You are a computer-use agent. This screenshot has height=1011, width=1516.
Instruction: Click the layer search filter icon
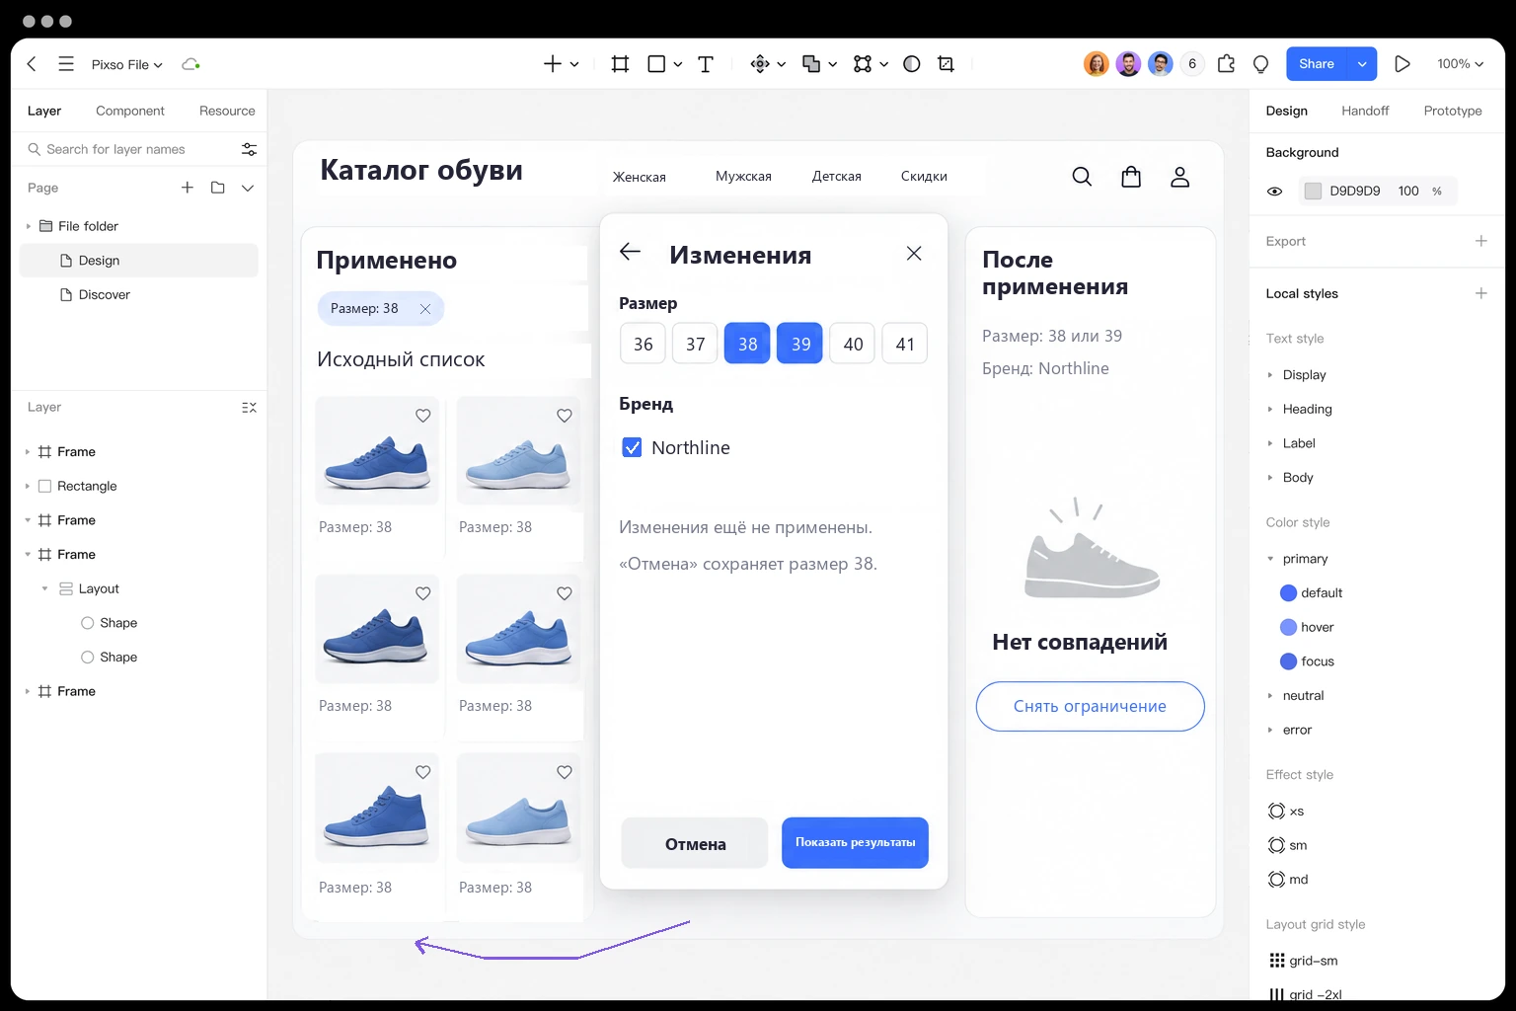click(249, 149)
